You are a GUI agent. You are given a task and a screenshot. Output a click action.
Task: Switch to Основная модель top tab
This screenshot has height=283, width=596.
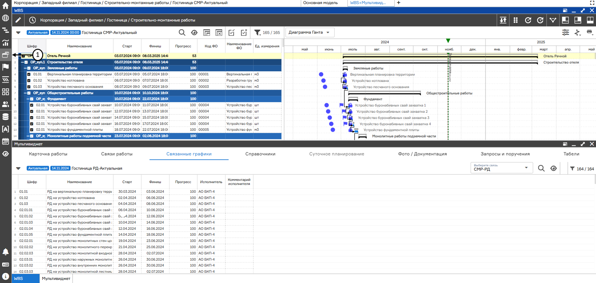point(320,3)
